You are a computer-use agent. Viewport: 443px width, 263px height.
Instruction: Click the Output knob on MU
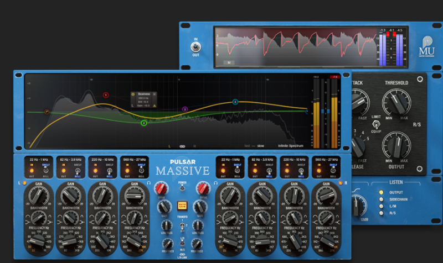[396, 145]
